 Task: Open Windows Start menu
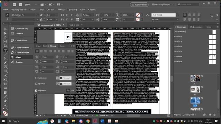3,121
